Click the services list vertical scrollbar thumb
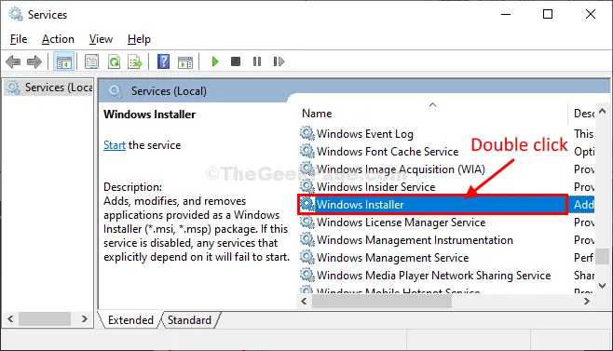This screenshot has width=613, height=351. tap(602, 256)
